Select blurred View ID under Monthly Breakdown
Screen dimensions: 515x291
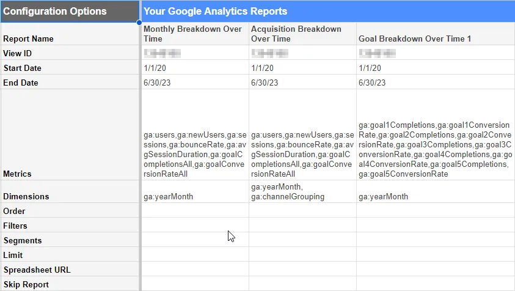pos(195,53)
